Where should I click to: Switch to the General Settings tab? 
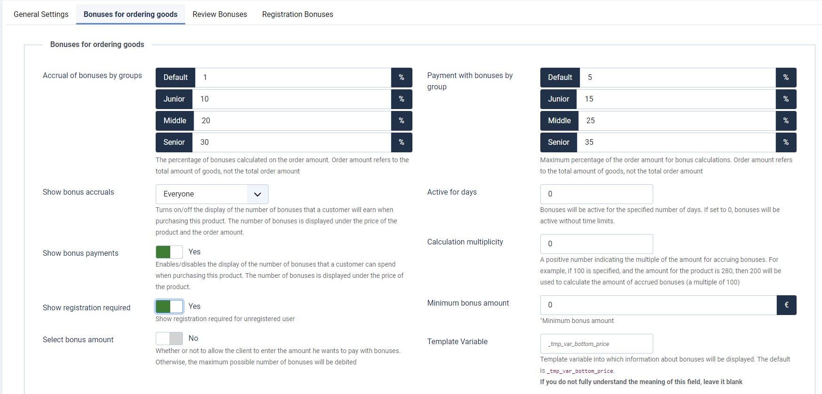[41, 14]
